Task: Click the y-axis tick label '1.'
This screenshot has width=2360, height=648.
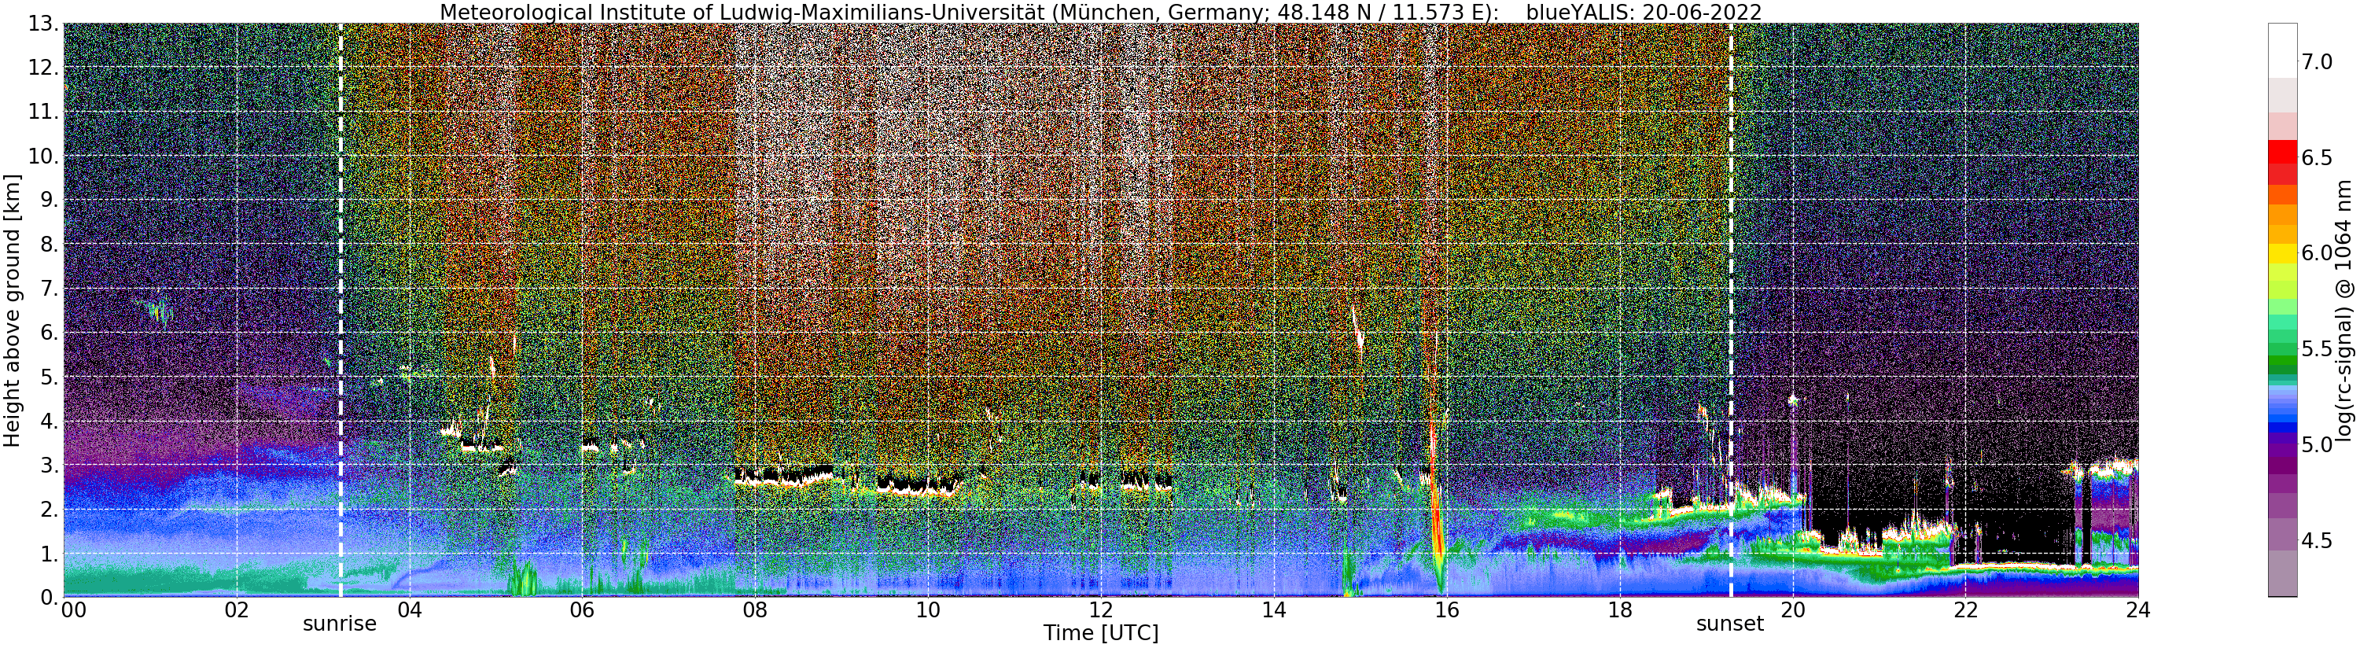Action: [49, 554]
